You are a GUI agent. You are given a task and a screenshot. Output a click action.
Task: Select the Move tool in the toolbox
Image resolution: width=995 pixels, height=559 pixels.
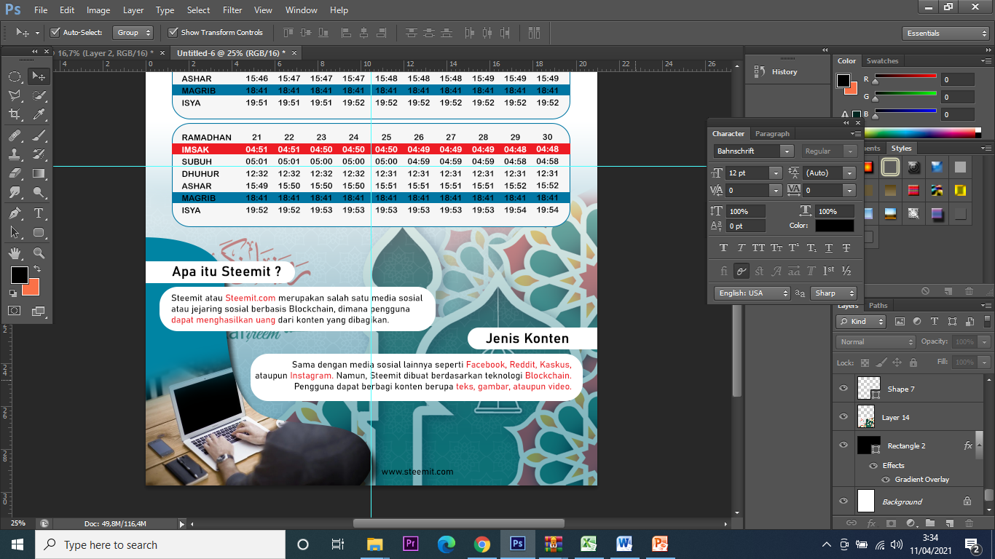[39, 76]
